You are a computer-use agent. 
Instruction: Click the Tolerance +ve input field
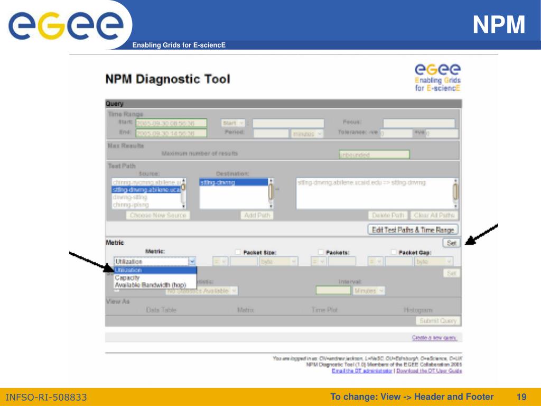pyautogui.click(x=442, y=133)
